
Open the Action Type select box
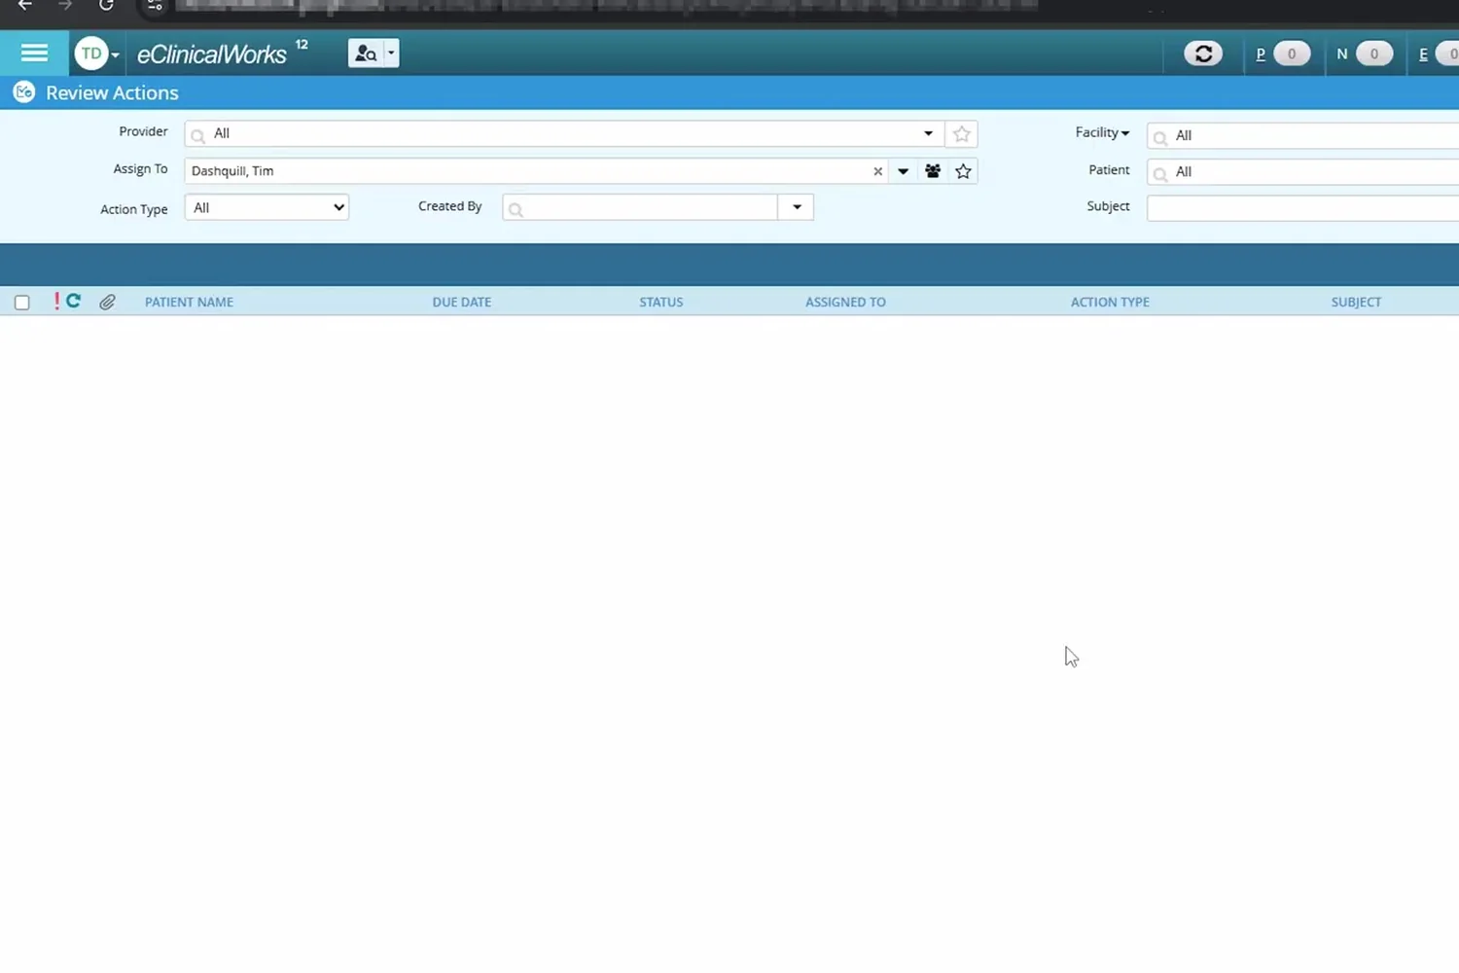[267, 207]
